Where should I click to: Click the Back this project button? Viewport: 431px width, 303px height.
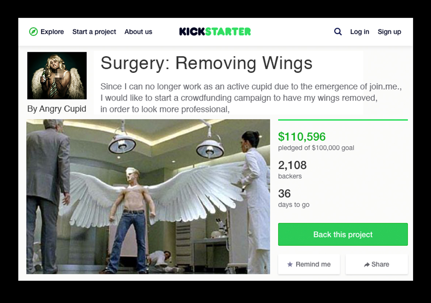pos(343,234)
